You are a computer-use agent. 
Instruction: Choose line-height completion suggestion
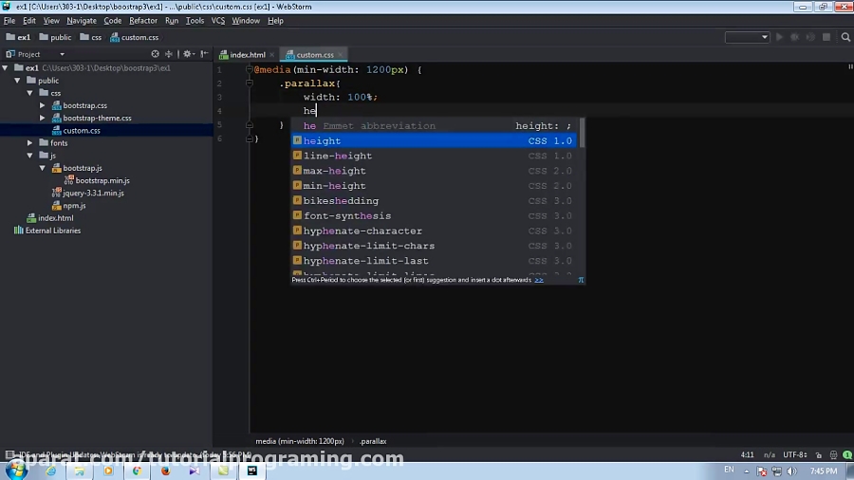coord(434,156)
